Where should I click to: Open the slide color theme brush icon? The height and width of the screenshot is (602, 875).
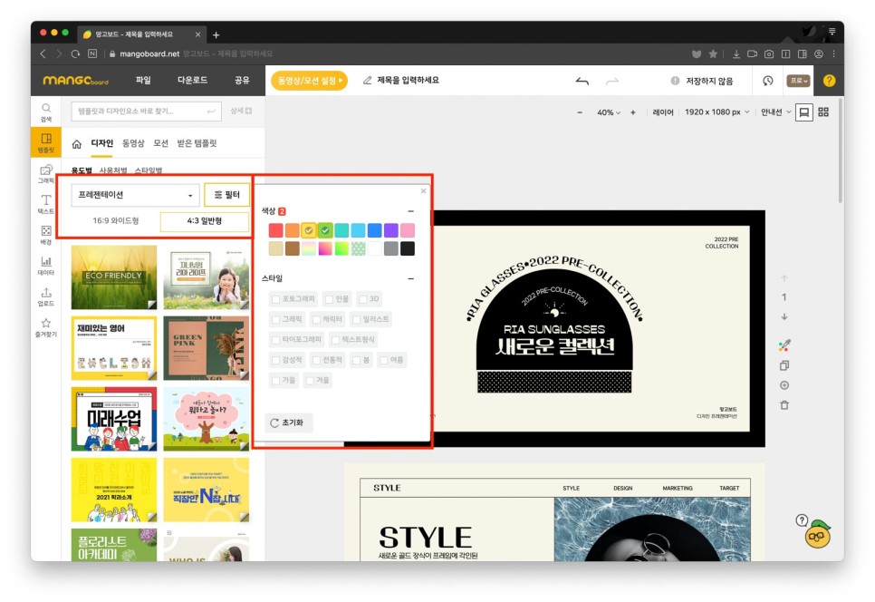point(784,345)
